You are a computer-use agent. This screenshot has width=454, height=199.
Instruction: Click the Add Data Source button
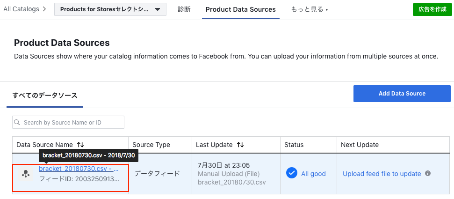[402, 93]
